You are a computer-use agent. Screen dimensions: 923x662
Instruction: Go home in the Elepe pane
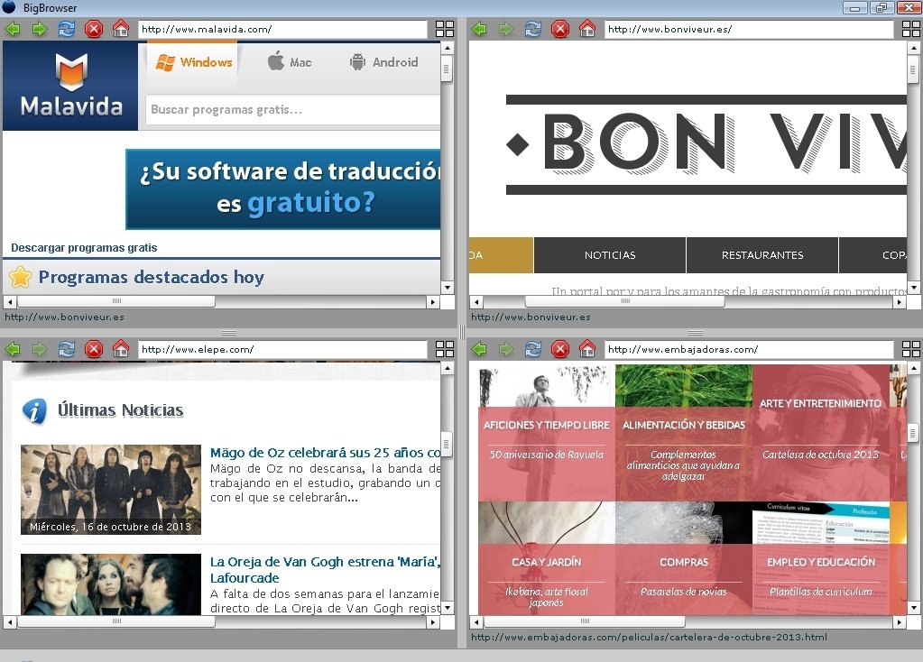(121, 349)
